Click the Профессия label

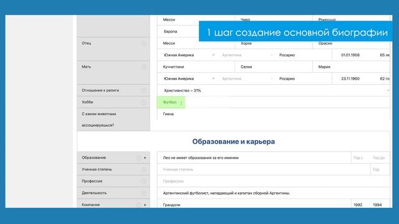click(x=92, y=181)
